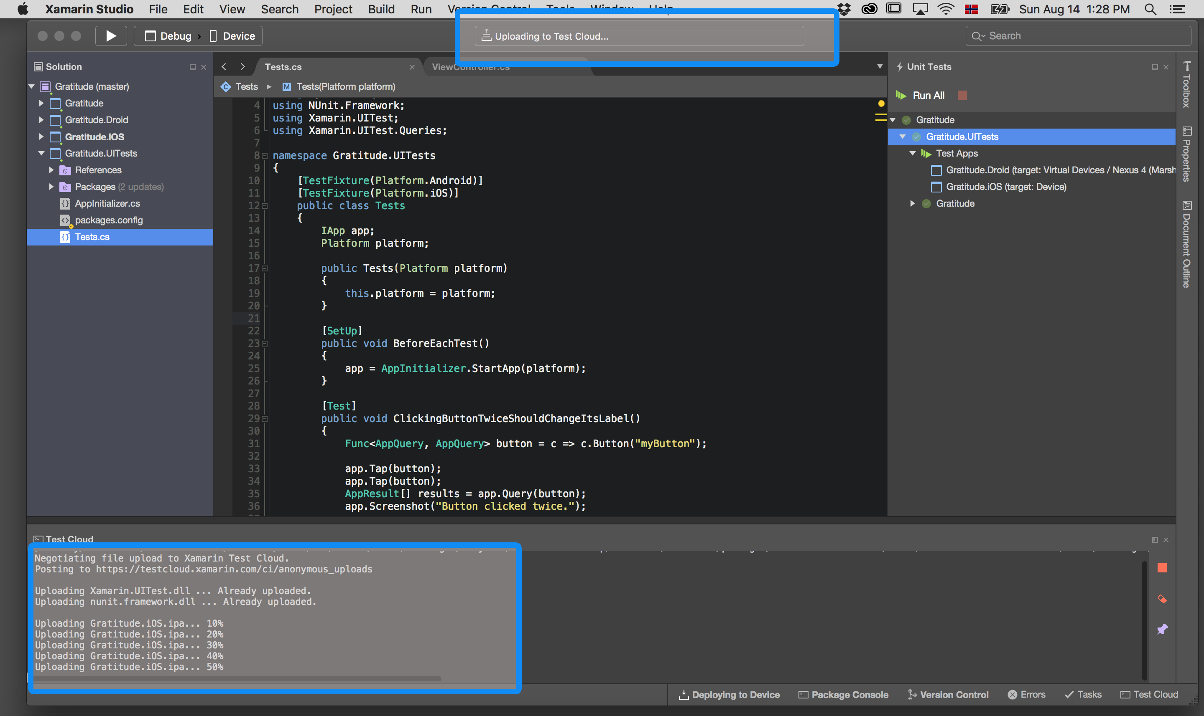Select packages.config file
1204x716 pixels.
coord(109,220)
